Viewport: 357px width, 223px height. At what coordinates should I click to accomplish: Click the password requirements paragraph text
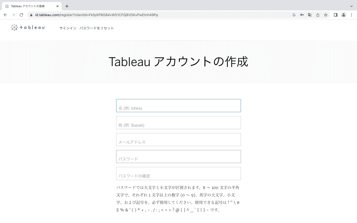pos(178,199)
